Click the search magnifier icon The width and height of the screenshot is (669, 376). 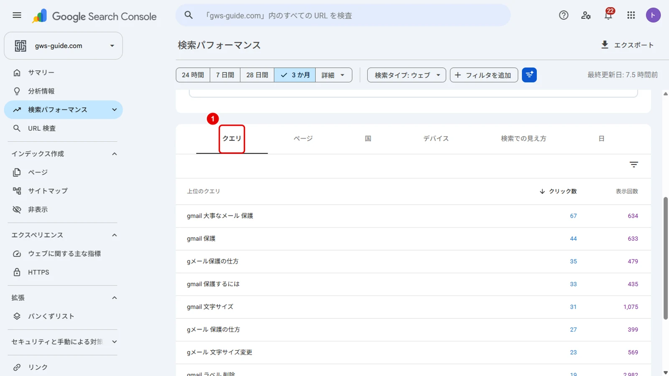[189, 15]
